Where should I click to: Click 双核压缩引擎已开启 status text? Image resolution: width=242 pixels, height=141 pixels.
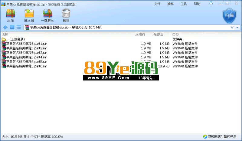(222, 137)
